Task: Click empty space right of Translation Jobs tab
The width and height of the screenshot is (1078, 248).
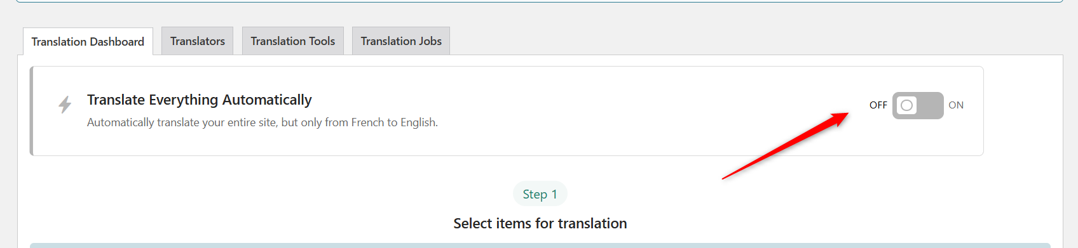Action: [x=756, y=41]
